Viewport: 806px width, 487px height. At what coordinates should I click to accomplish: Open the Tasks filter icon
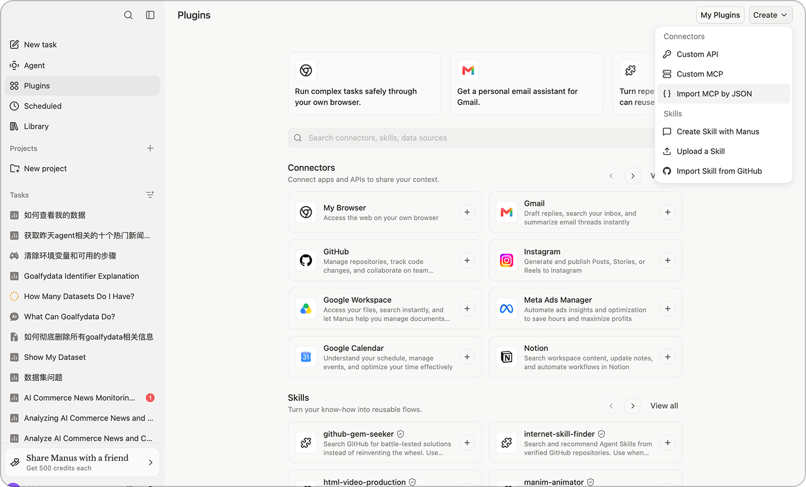[150, 195]
